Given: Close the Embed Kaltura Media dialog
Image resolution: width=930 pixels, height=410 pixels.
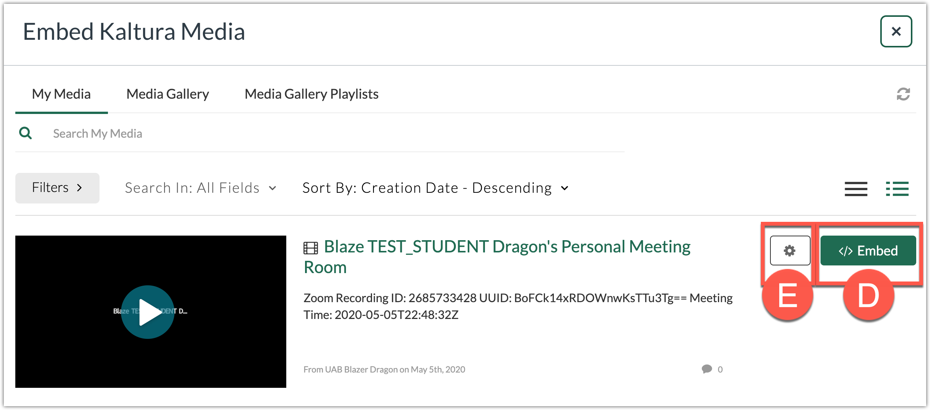Looking at the screenshot, I should 896,31.
